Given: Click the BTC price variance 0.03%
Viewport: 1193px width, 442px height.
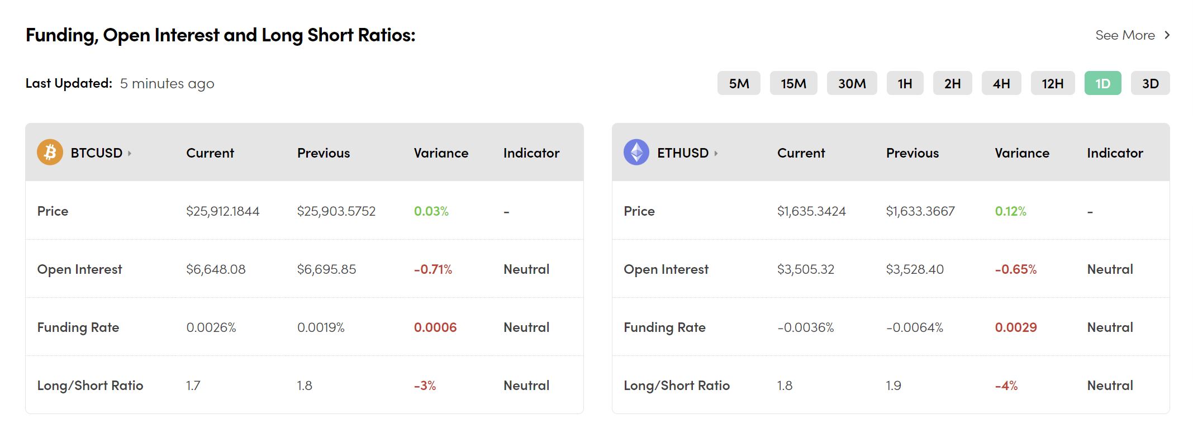Looking at the screenshot, I should point(431,211).
